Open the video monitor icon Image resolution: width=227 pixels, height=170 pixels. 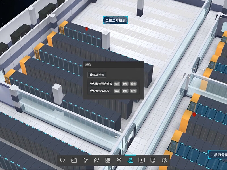coord(141,160)
